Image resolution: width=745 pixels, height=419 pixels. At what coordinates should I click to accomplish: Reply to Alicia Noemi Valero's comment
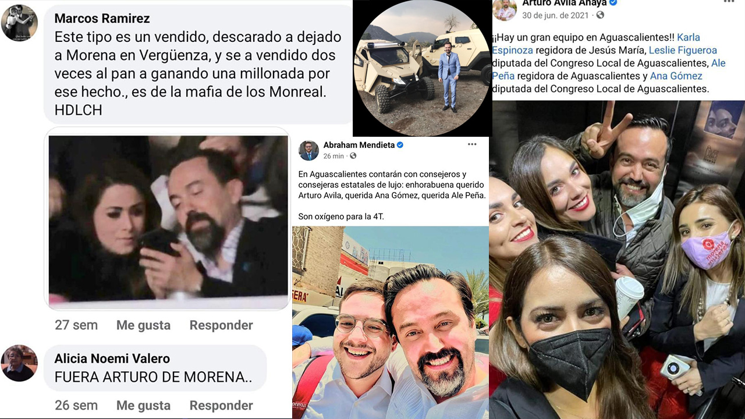pos(221,406)
